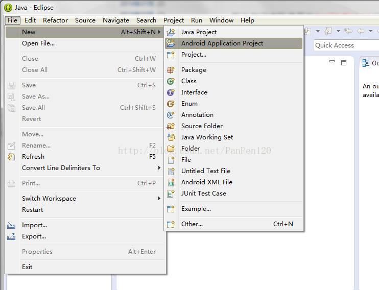Click the purple Interface icon
Viewport: 379px width, 290px height.
(171, 92)
